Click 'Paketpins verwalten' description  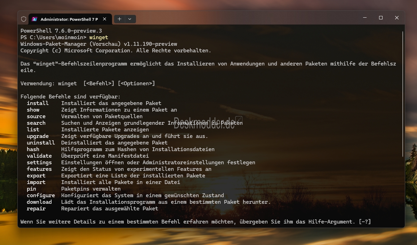click(91, 189)
